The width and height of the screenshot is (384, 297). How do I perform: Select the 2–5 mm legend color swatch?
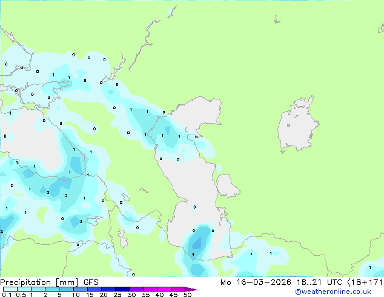(52, 289)
